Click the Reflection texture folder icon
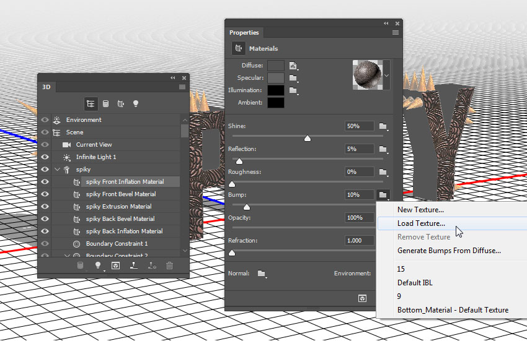 pyautogui.click(x=383, y=149)
